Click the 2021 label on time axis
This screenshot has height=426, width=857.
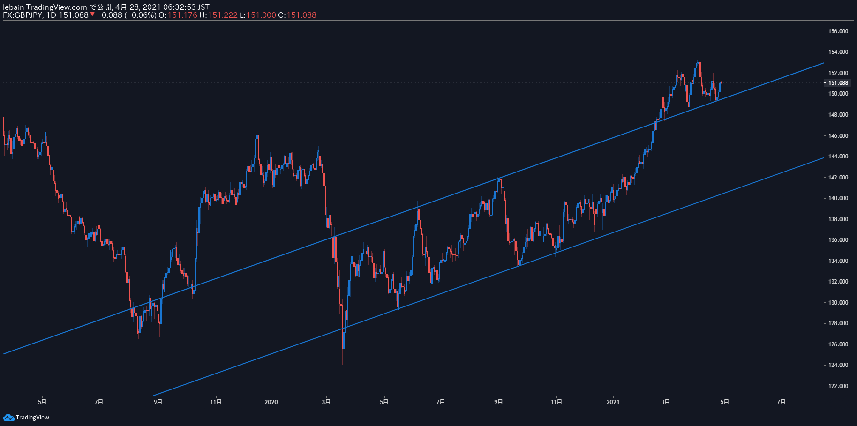[613, 402]
